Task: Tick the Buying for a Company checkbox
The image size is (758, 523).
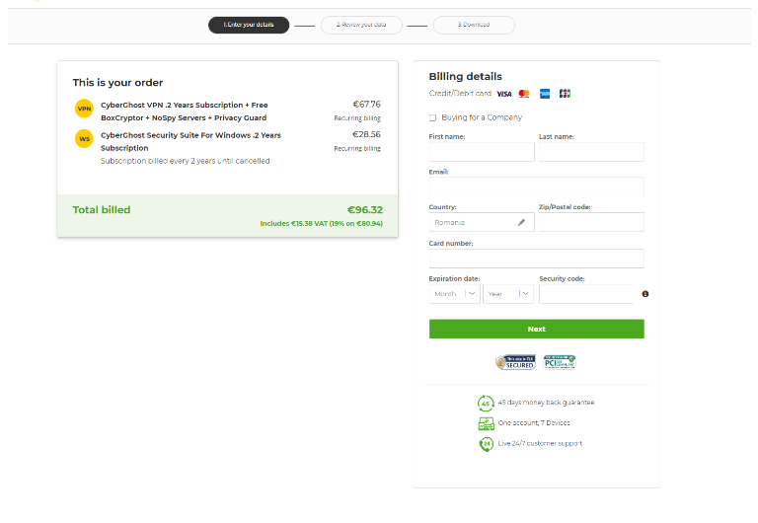Action: [432, 117]
